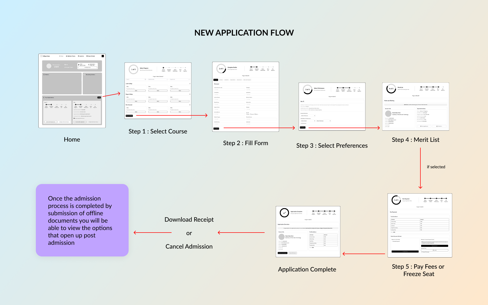488x305 pixels.
Task: Open the middle filter dropdown in Step 1
Action: [x=158, y=79]
